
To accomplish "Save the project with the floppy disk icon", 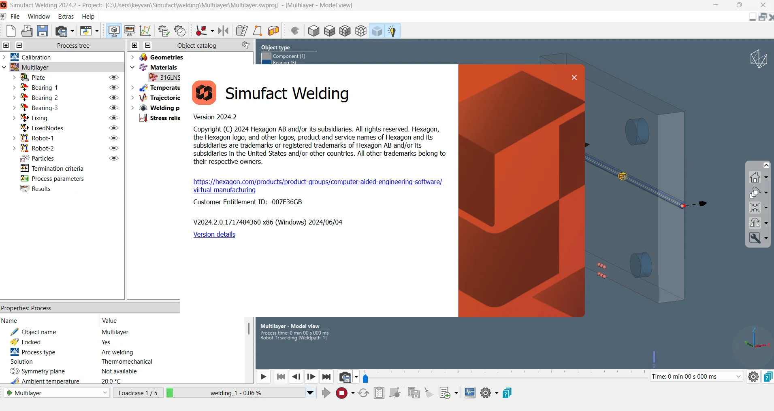I will 43,31.
